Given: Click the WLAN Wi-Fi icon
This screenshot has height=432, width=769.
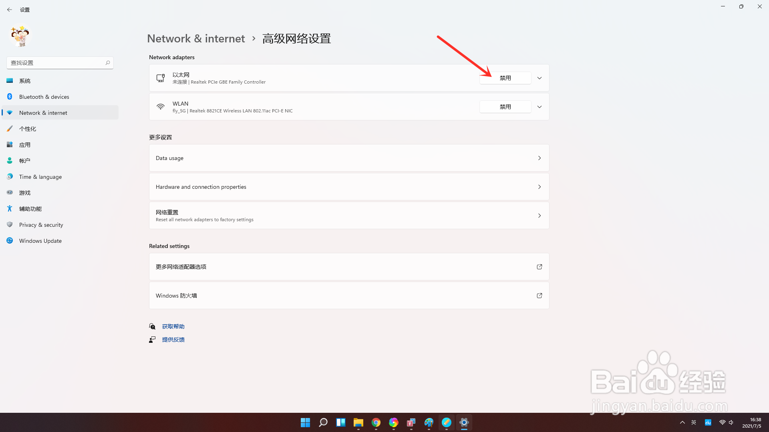Looking at the screenshot, I should click(x=161, y=107).
